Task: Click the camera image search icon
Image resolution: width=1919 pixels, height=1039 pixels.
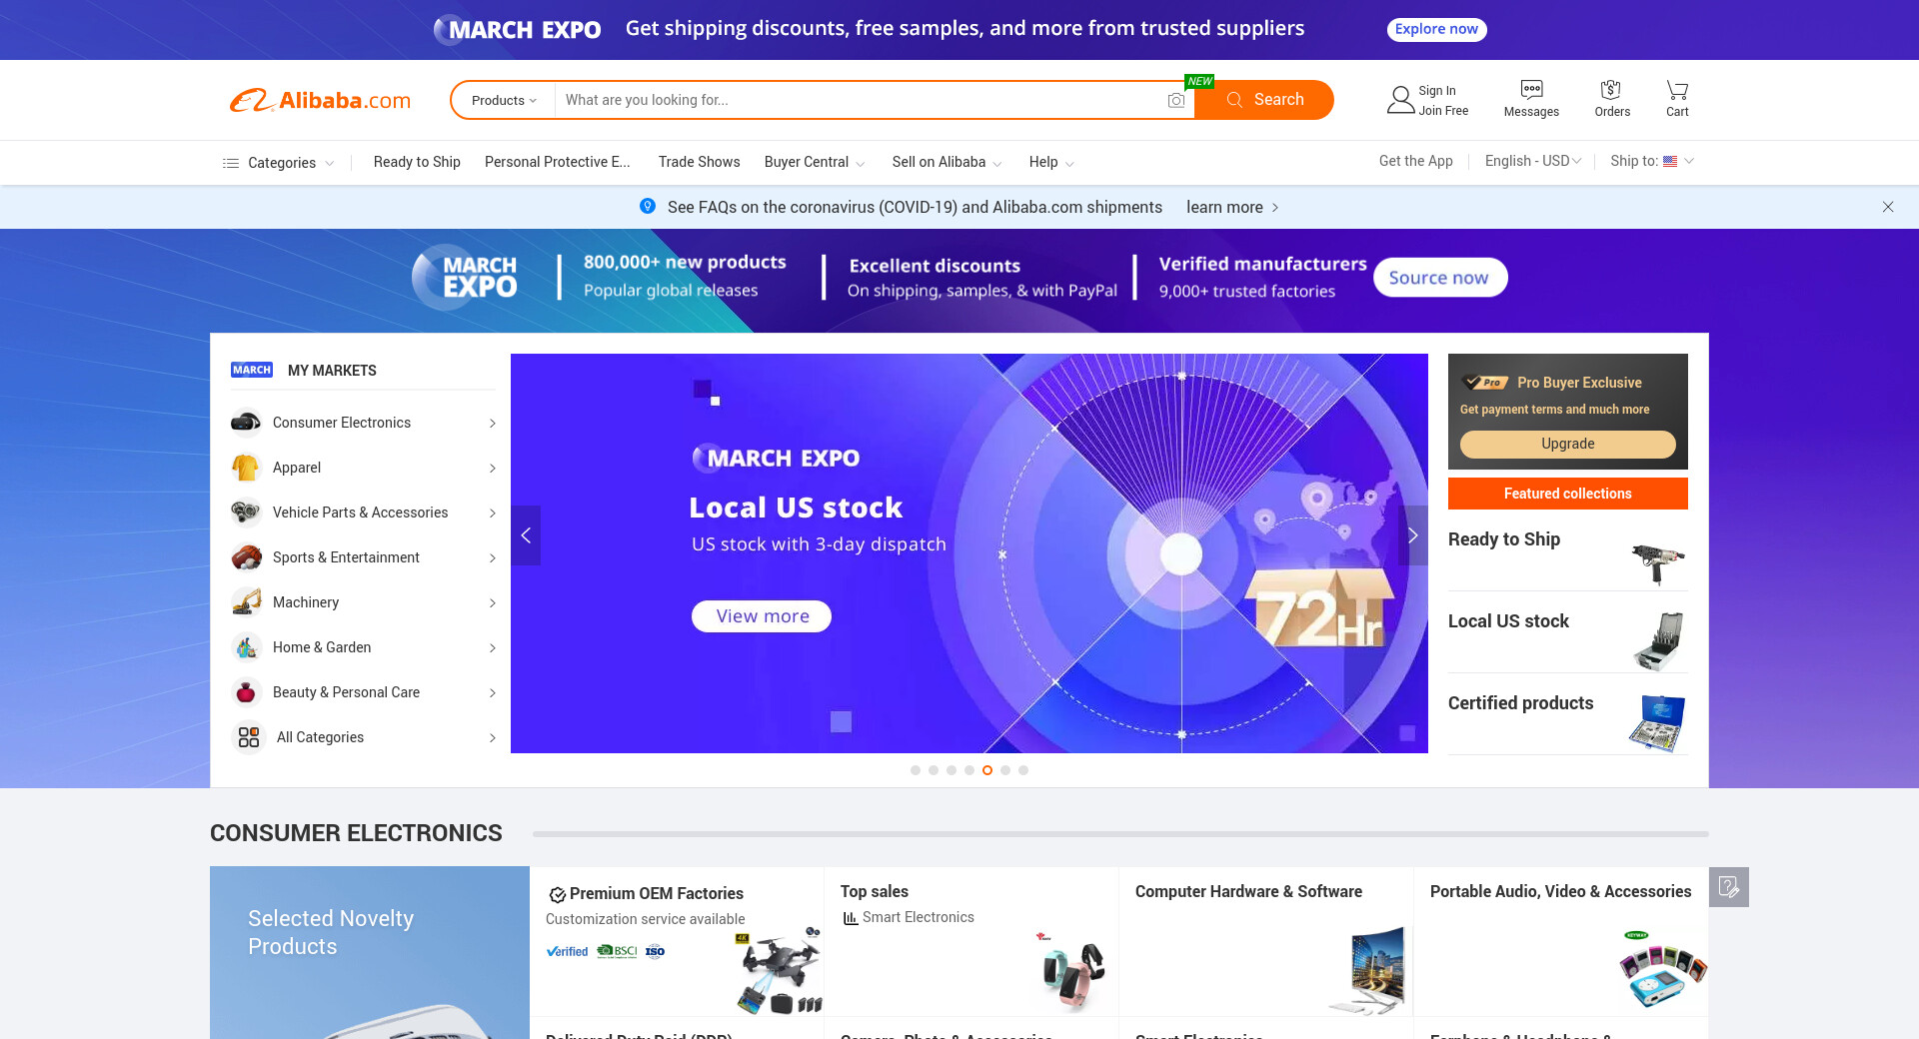Action: (x=1176, y=100)
